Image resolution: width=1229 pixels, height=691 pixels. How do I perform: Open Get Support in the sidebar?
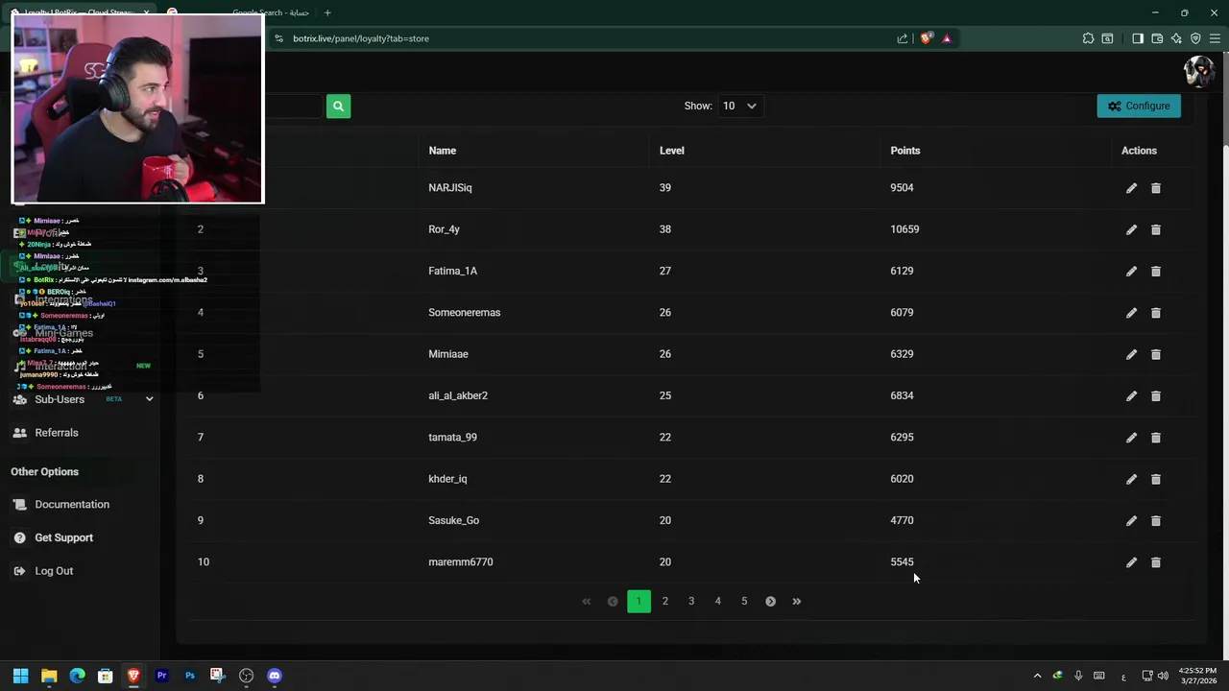tap(63, 537)
